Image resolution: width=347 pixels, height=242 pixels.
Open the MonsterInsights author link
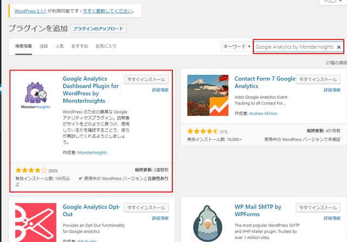coord(92,153)
